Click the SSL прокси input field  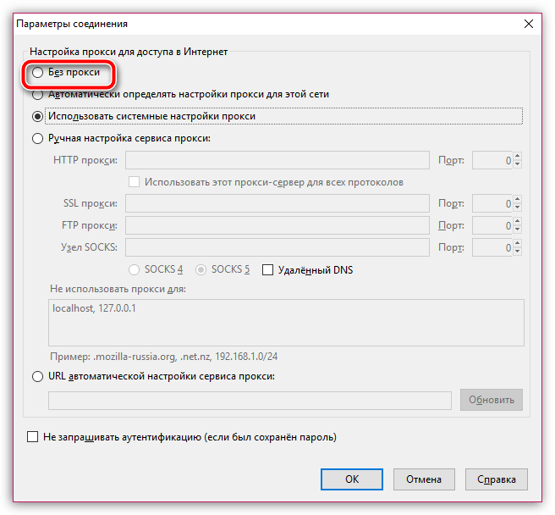click(x=277, y=203)
